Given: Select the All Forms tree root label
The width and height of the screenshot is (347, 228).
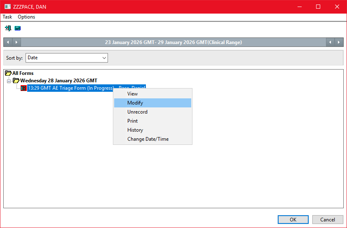Looking at the screenshot, I should (x=23, y=73).
